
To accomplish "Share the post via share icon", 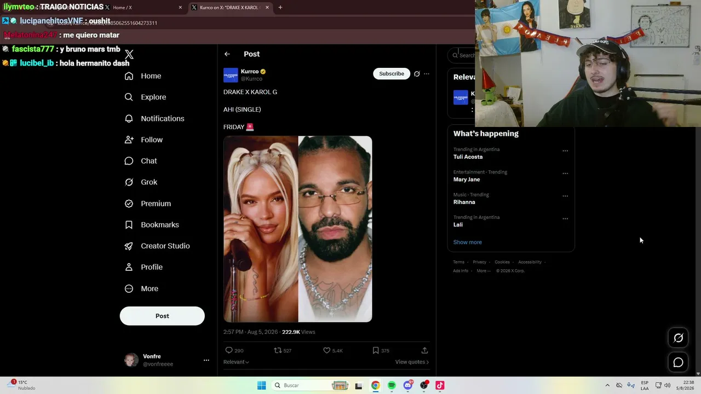I will (x=424, y=350).
